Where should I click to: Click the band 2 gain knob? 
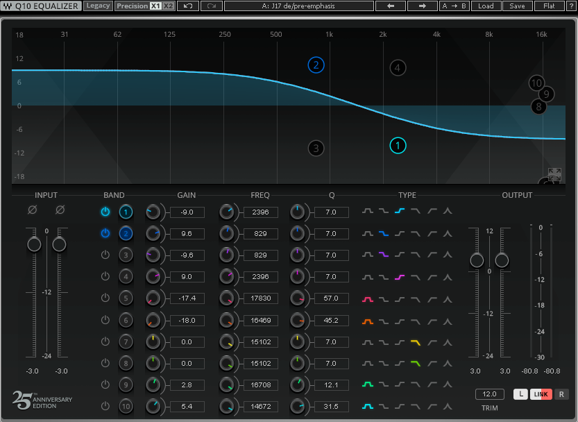point(153,233)
